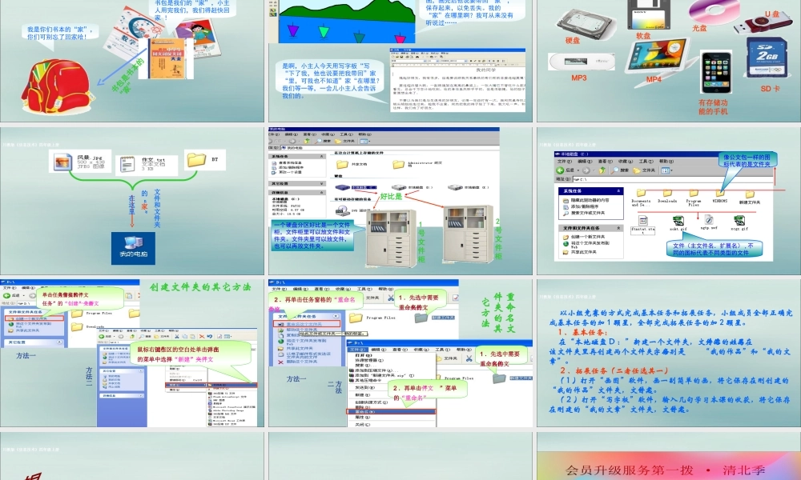801x480 pixels.
Task: Click the 2GB SD 卡 card image
Action: [x=767, y=58]
